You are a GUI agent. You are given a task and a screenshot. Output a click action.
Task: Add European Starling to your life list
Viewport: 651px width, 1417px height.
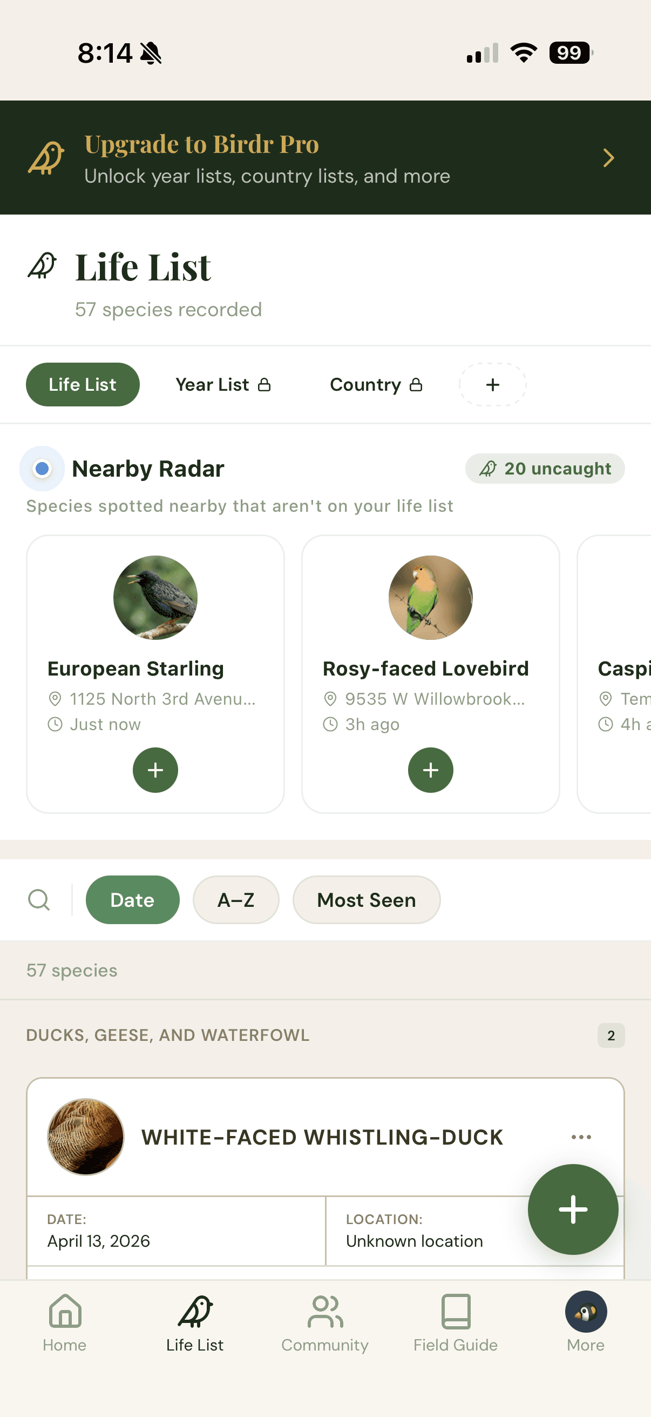155,770
